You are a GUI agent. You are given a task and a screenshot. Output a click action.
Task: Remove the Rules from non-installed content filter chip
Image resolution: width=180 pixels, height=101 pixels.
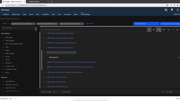83,24
